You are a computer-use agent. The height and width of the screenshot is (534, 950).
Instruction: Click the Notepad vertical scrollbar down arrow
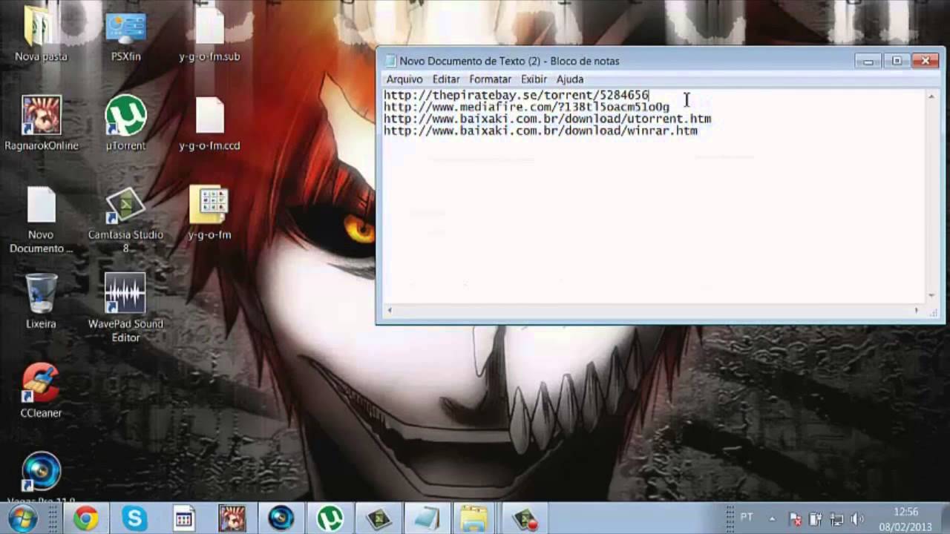(931, 296)
